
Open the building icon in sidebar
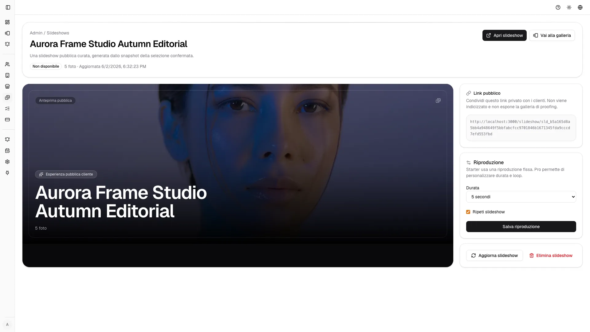coord(7,75)
